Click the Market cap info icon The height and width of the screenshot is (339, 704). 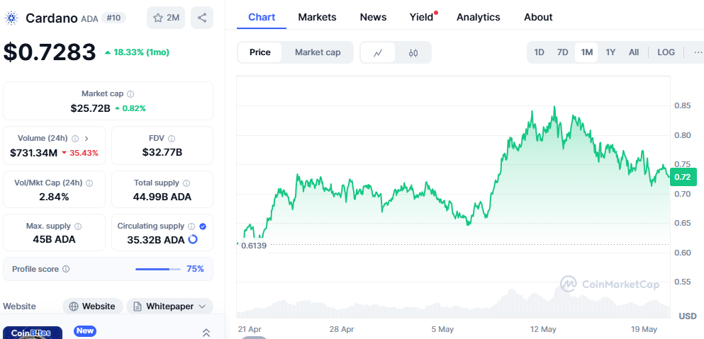click(130, 93)
